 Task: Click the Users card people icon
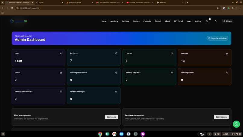61,54
